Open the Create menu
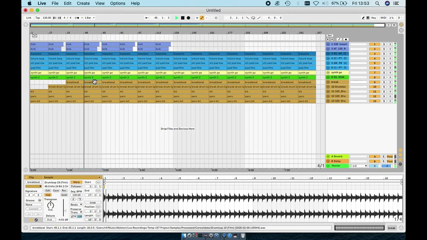Screen dimensions: 427x240 point(83,3)
